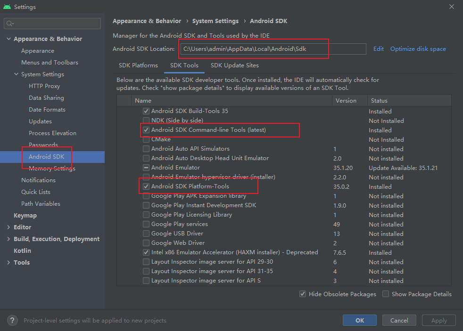Open Updates settings page
Viewport: 463px width, 331px height.
click(x=40, y=121)
